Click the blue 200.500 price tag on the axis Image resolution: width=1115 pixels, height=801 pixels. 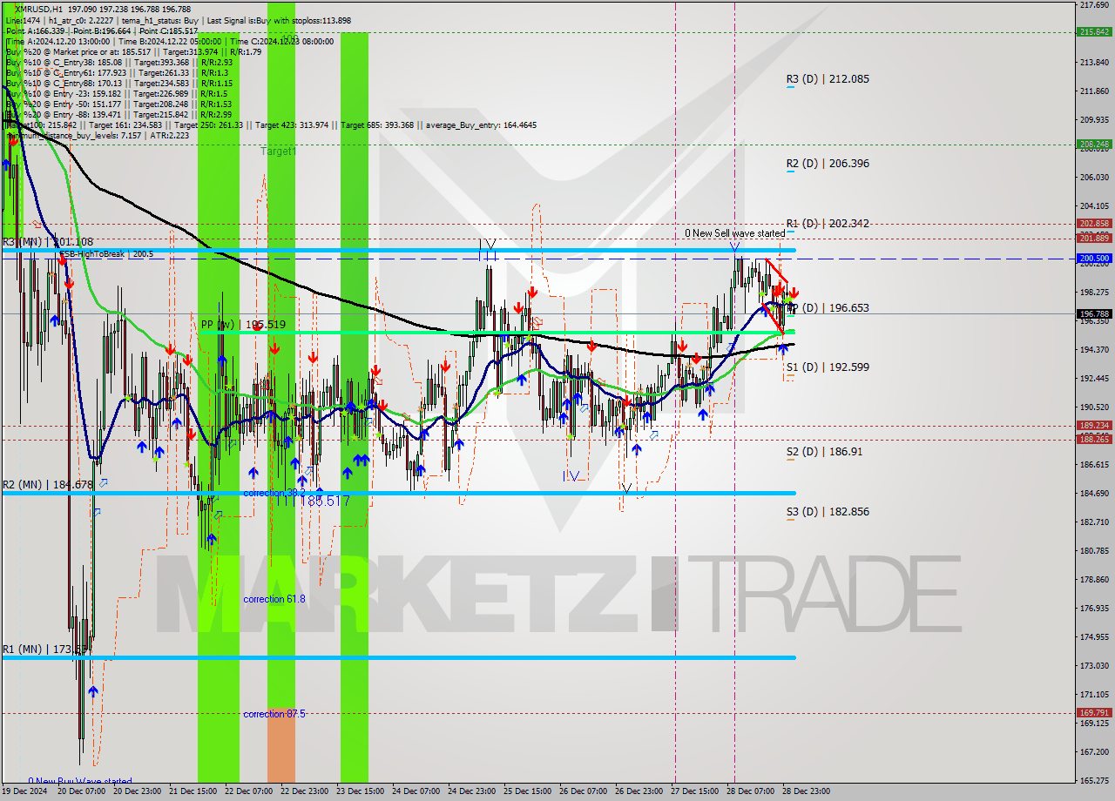click(1094, 259)
